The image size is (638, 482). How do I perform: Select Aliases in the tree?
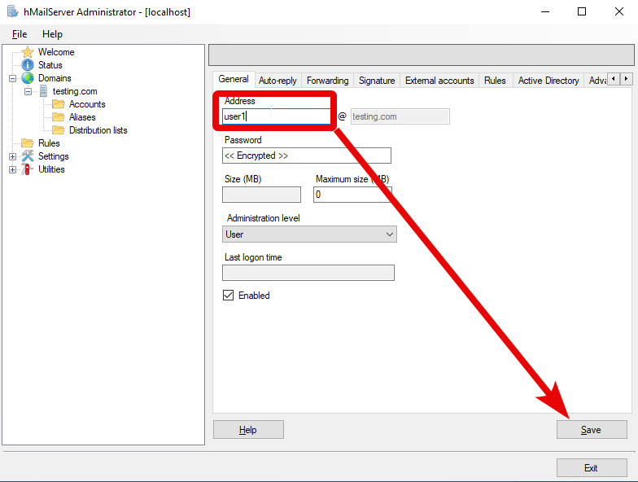[x=82, y=117]
